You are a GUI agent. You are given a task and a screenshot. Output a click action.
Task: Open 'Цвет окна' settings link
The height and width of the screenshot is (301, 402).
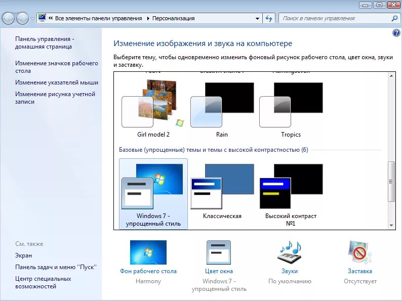pyautogui.click(x=219, y=271)
